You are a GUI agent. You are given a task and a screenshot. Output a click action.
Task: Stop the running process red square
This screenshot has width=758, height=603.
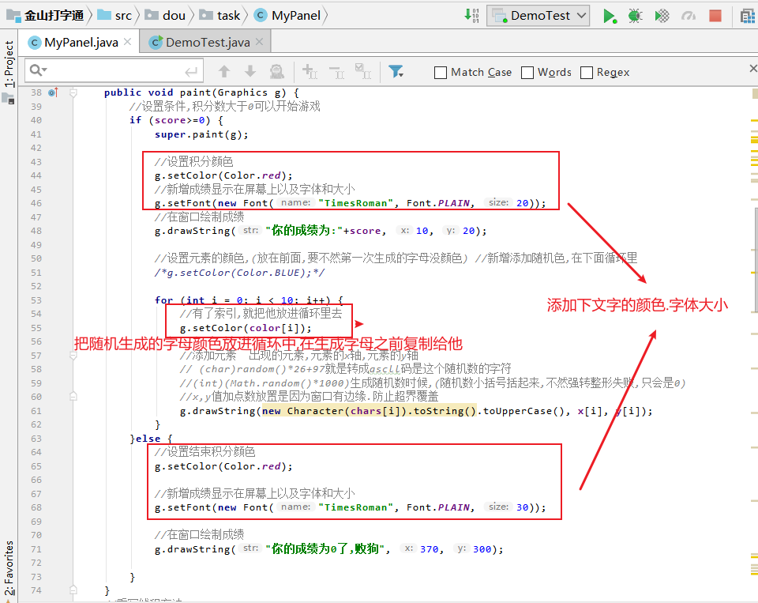715,16
